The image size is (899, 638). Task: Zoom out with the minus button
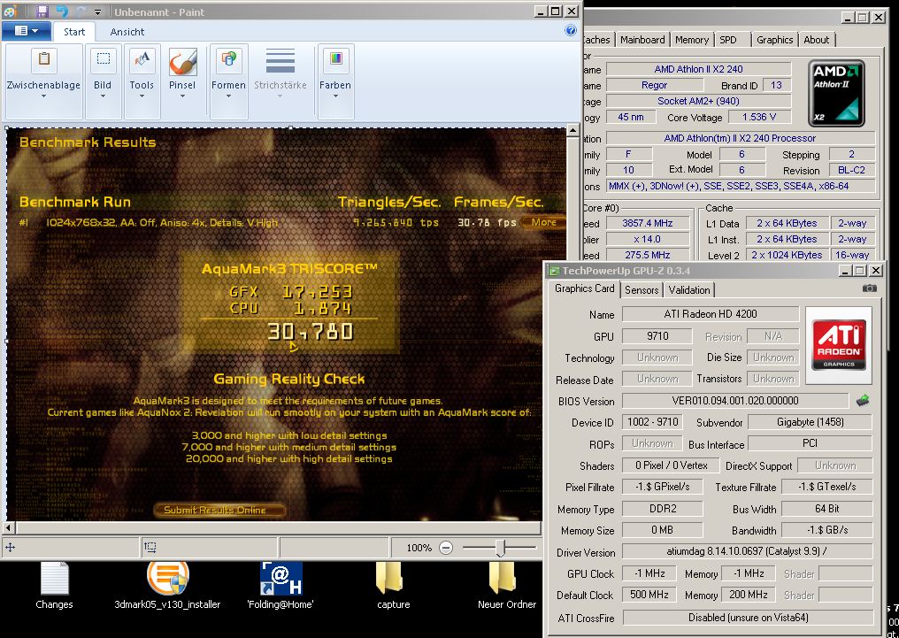(446, 548)
